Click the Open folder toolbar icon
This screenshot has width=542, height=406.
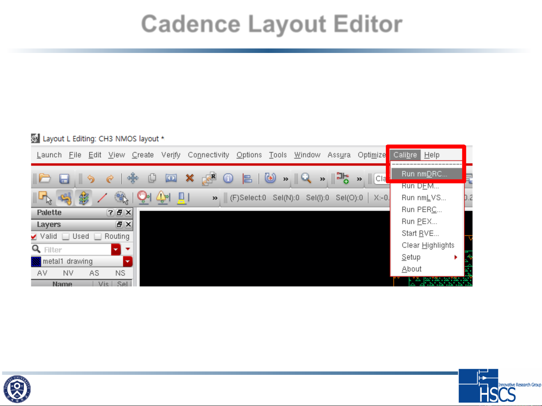[45, 178]
